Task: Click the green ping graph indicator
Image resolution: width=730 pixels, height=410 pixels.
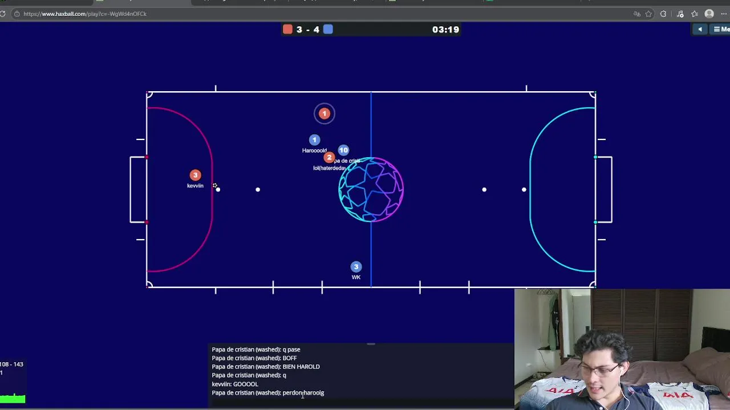Action: [x=13, y=399]
